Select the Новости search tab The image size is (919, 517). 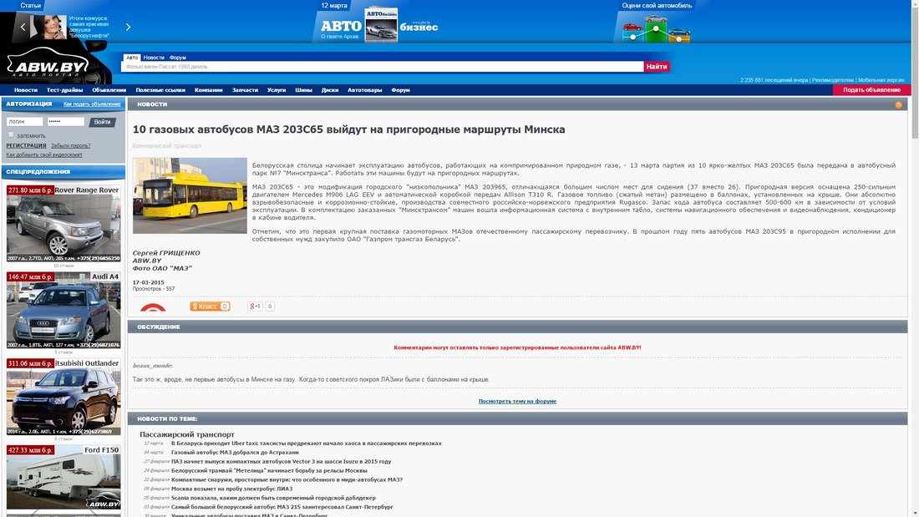[154, 58]
